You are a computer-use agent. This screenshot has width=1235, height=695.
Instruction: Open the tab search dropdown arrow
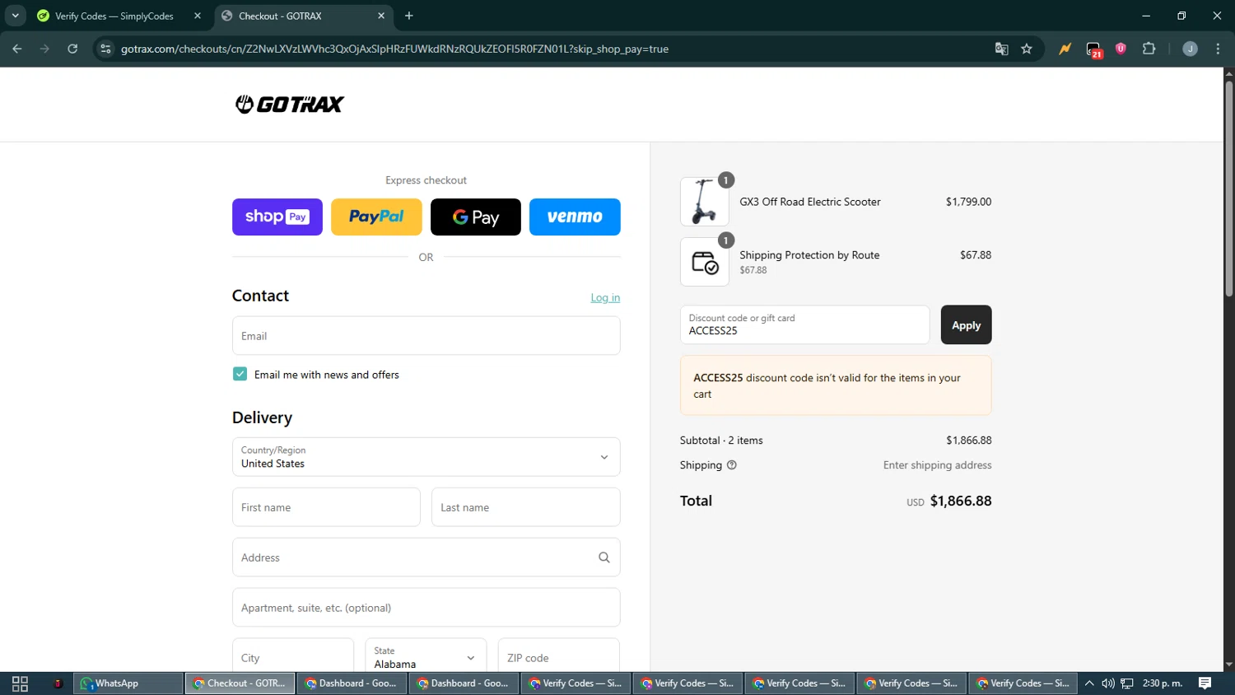coord(15,16)
